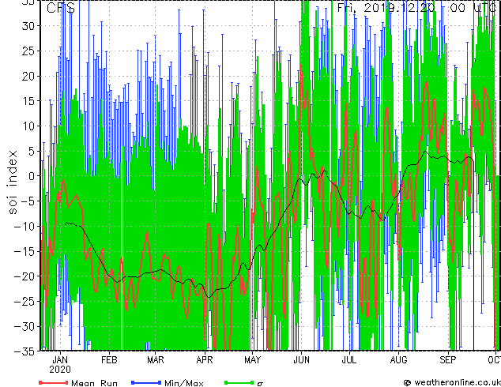The height and width of the screenshot is (387, 501).
Task: Click the Min/Max legend label
Action: 183,383
